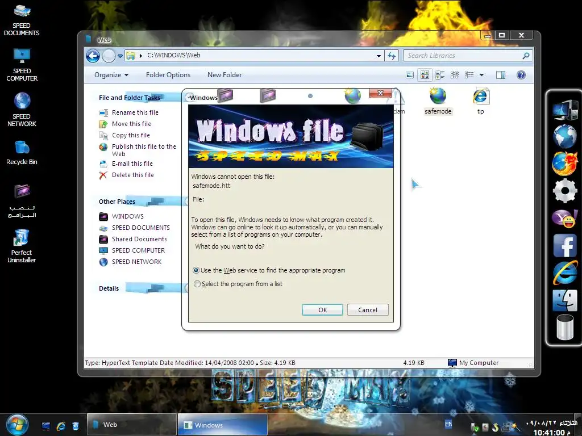Screen dimensions: 582x436
Task: Launch Internet Explorer from side dock
Action: (x=564, y=272)
